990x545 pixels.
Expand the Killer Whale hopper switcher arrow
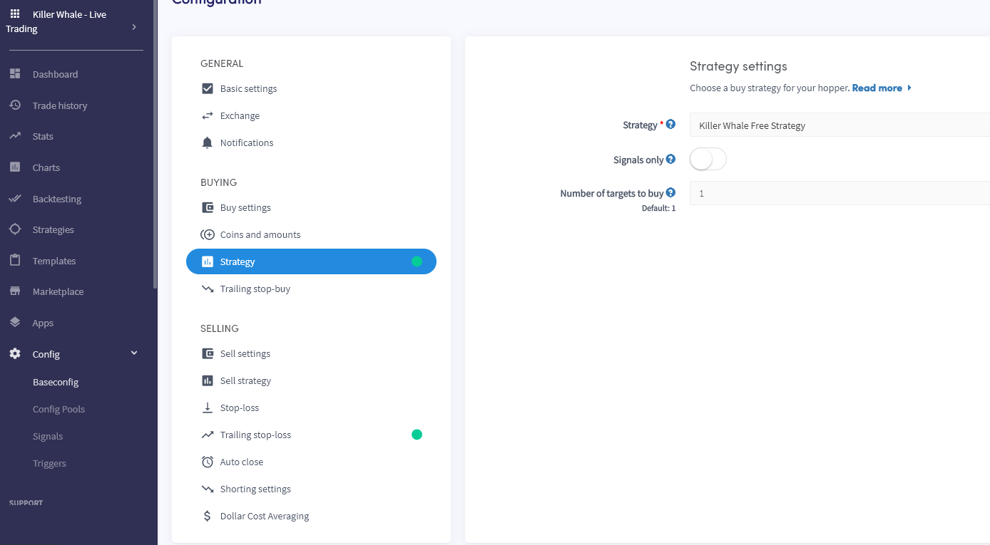coord(134,27)
